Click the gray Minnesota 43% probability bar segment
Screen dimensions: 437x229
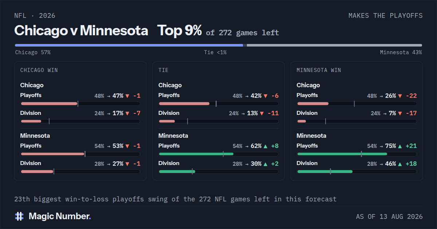pyautogui.click(x=334, y=45)
